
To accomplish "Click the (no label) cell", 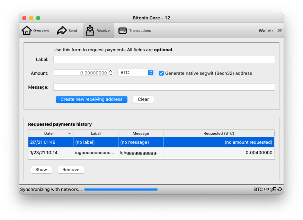I will point(96,142).
